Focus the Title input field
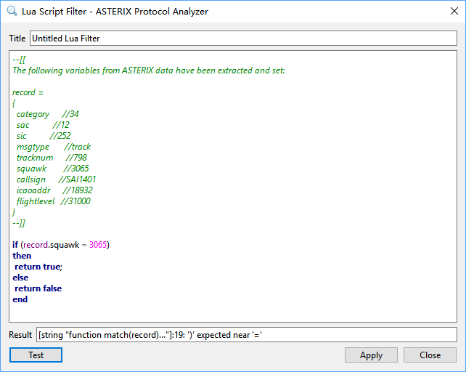The image size is (466, 372). (243, 38)
